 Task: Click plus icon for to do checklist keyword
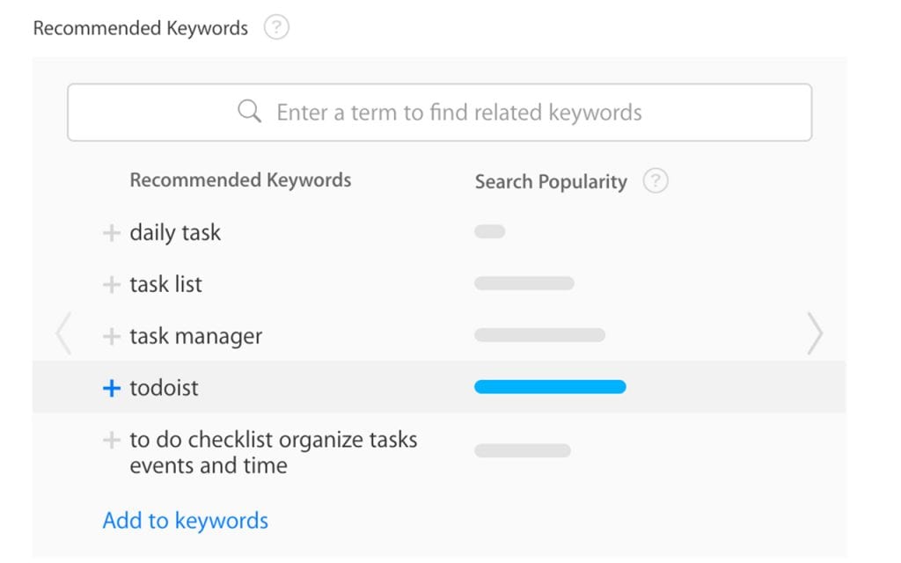(111, 440)
